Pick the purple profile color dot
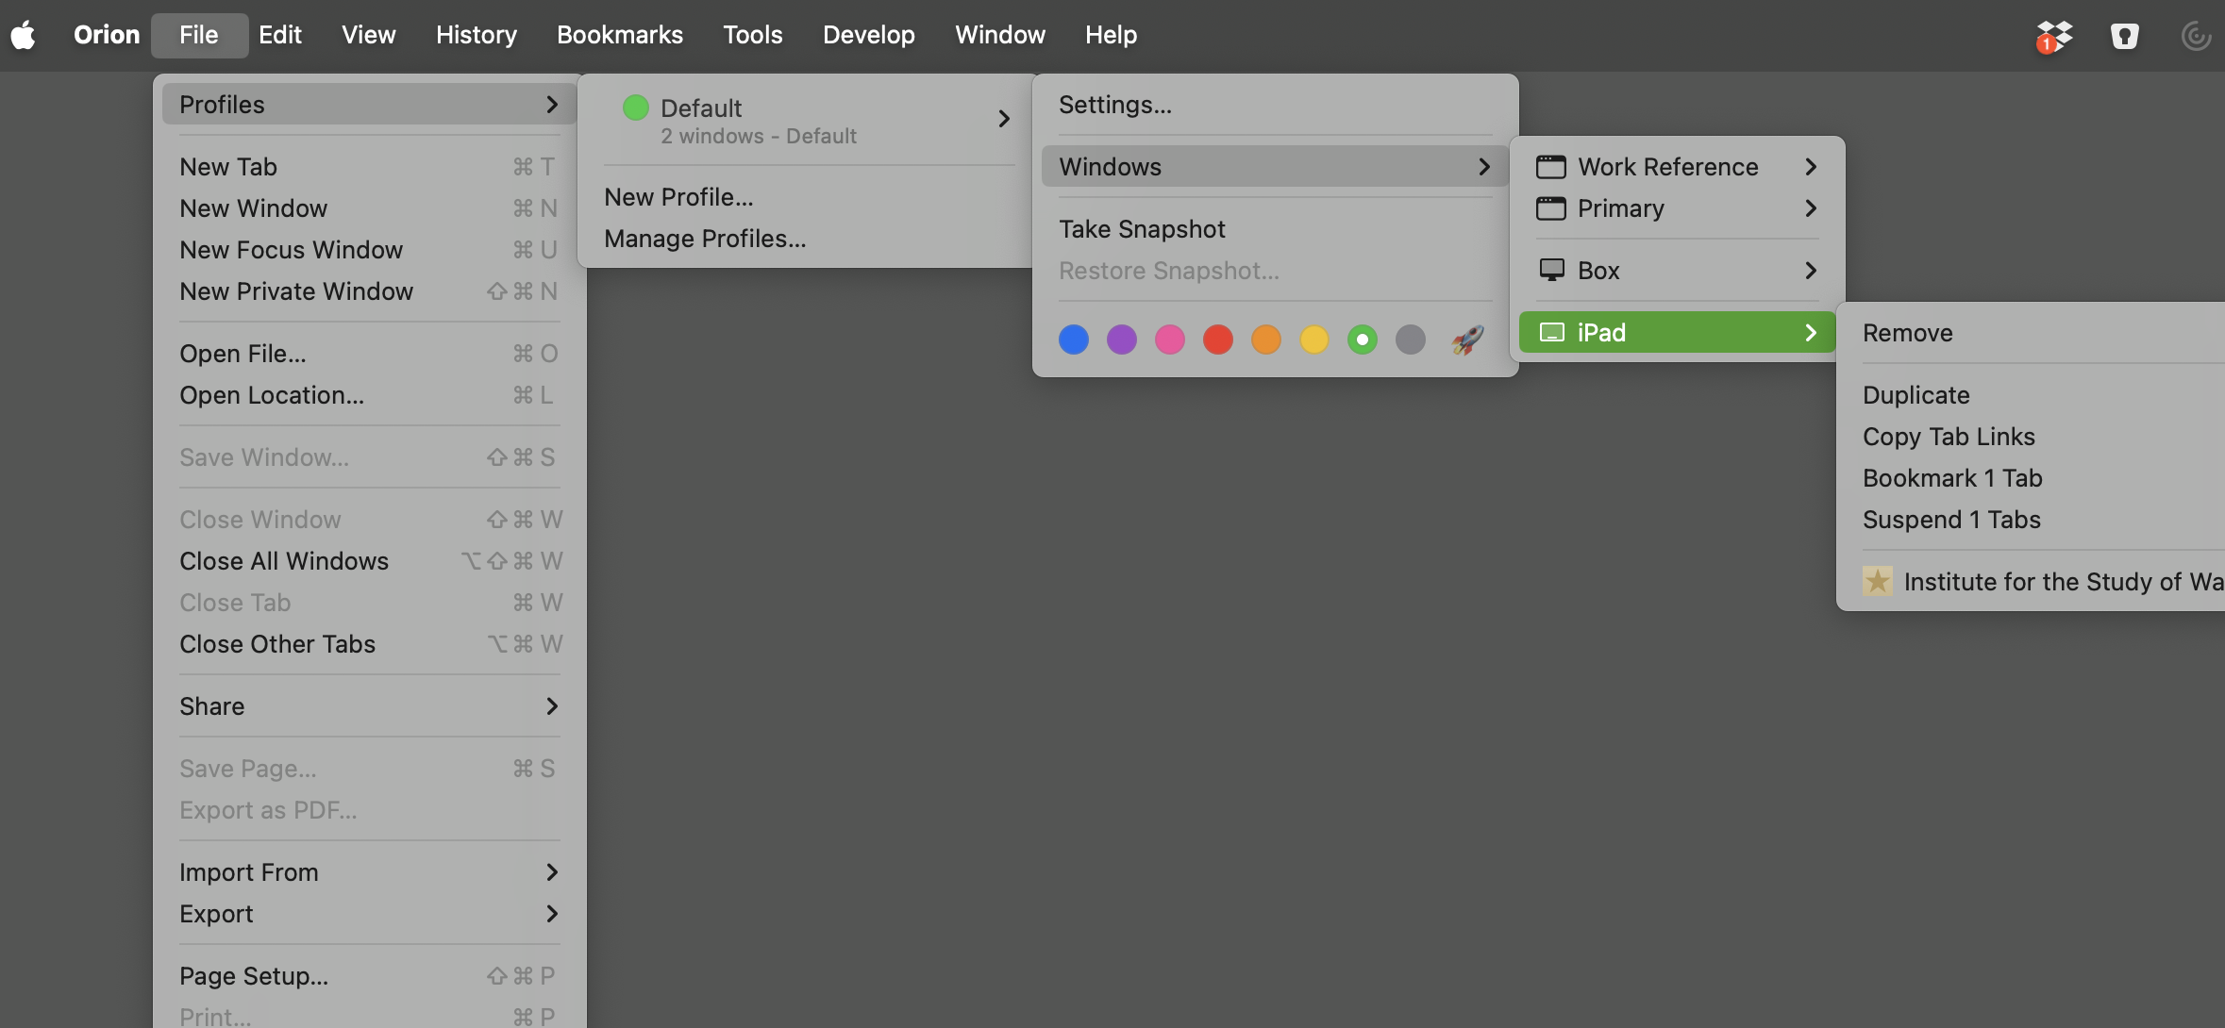This screenshot has width=2225, height=1028. (x=1121, y=340)
